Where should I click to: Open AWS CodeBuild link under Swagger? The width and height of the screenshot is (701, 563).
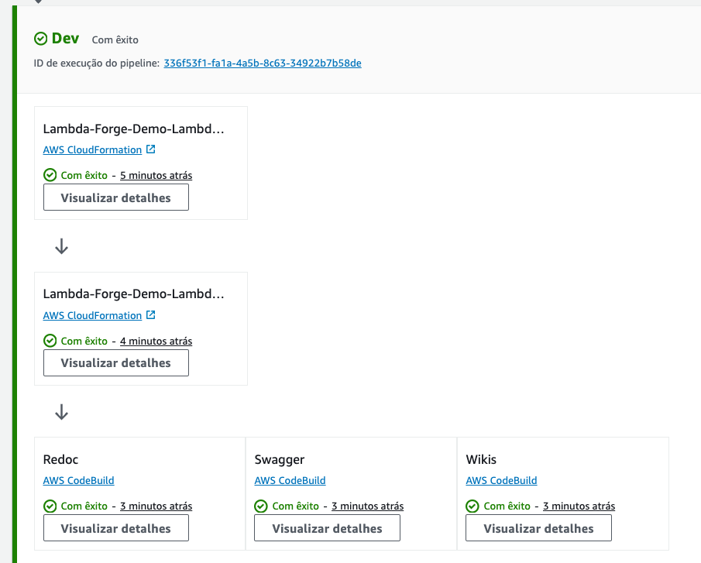coord(290,481)
